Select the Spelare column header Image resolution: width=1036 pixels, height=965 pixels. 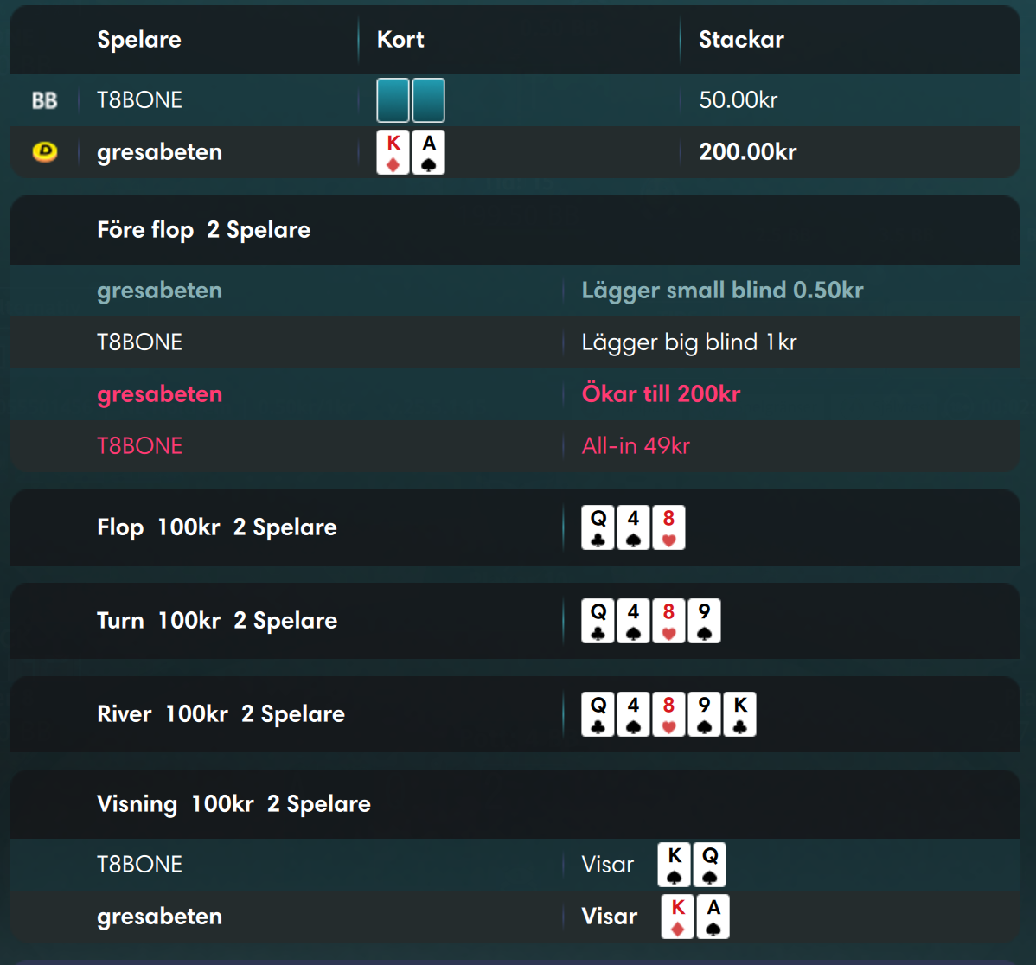139,40
